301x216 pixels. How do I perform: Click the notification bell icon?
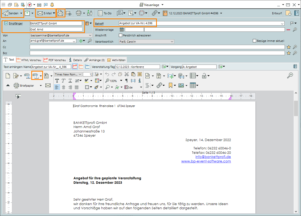52,5
